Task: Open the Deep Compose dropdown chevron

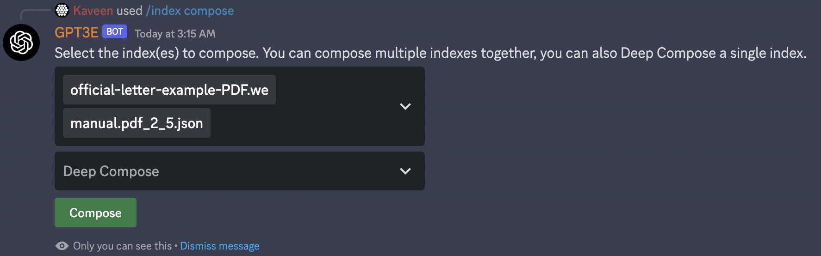Action: coord(405,171)
